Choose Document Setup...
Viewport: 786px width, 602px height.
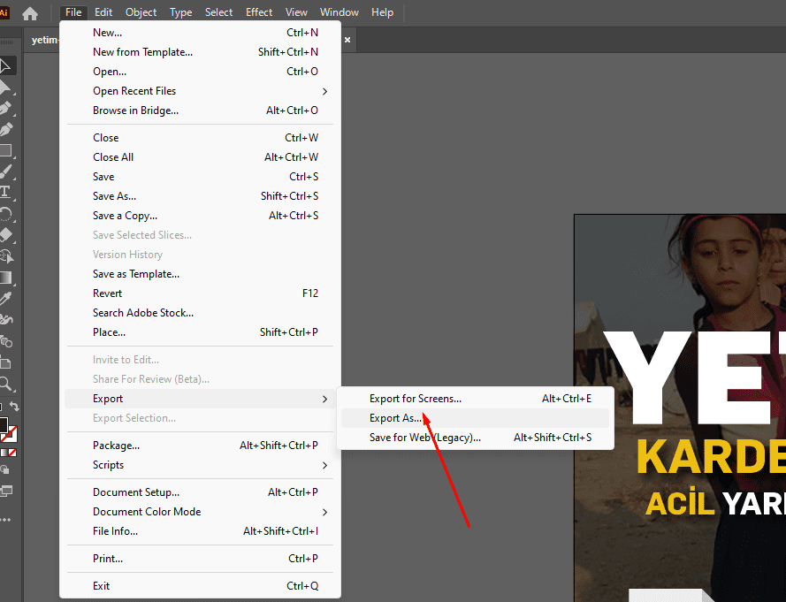(200, 492)
